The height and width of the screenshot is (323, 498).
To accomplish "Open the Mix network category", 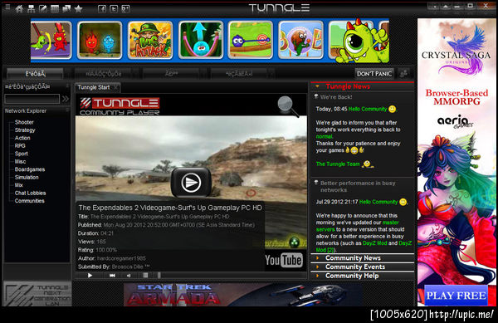I will [x=19, y=185].
